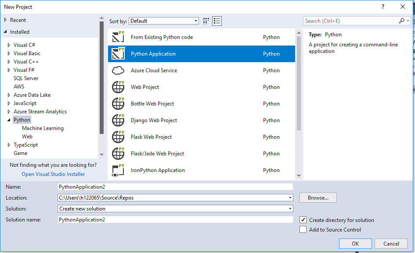Open the Solution combo box
This screenshot has width=415, height=253.
tap(289, 208)
